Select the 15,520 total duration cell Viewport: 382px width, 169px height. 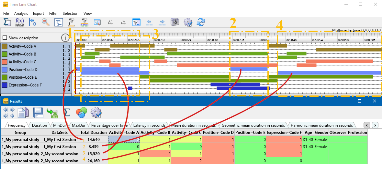93,154
